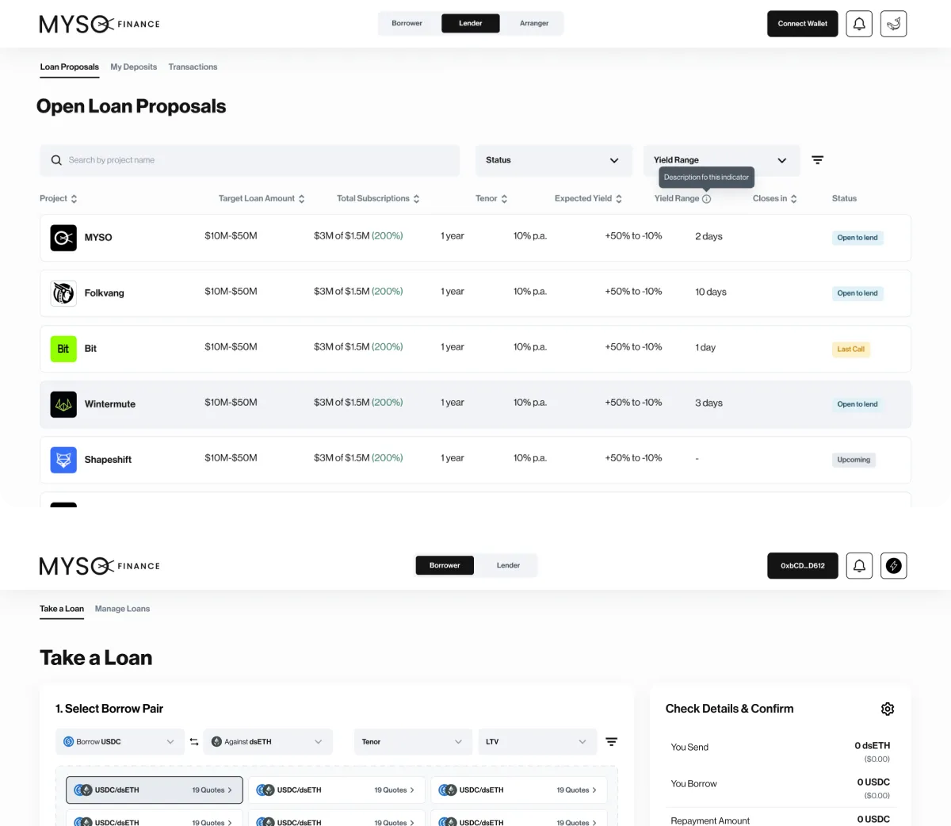Select Borrower in the 0xbCD...D612 wallet header
This screenshot has height=826, width=951.
(x=445, y=566)
